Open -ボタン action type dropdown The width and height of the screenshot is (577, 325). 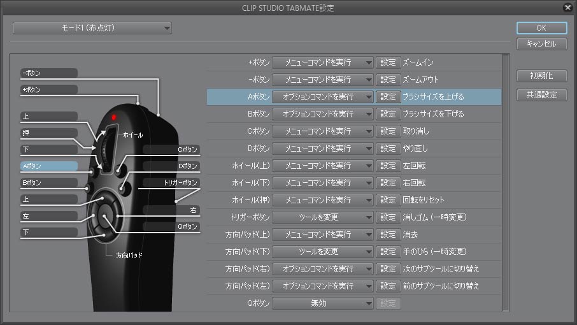point(323,80)
